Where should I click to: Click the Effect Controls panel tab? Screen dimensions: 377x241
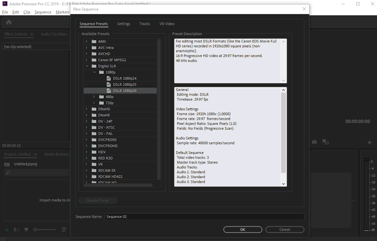click(x=16, y=34)
